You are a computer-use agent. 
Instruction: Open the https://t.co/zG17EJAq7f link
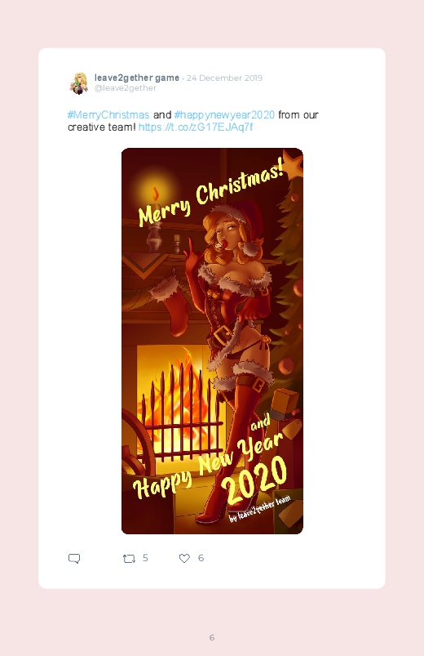(196, 127)
